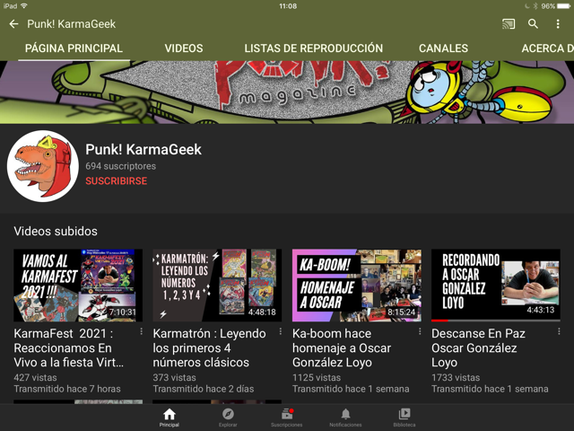The image size is (574, 431).
Task: Tap the back arrow icon
Action: pyautogui.click(x=13, y=24)
